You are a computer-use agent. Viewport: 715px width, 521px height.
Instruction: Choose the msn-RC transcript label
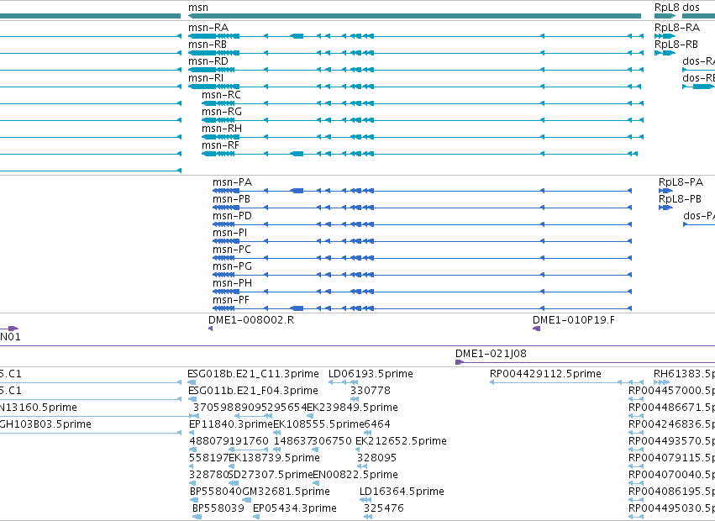pos(221,95)
